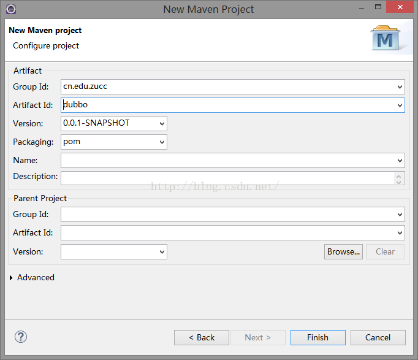Click Finish to create the project

click(x=317, y=337)
